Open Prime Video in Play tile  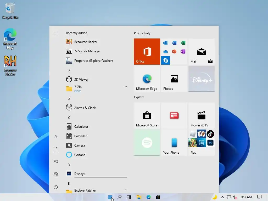tap(202, 143)
